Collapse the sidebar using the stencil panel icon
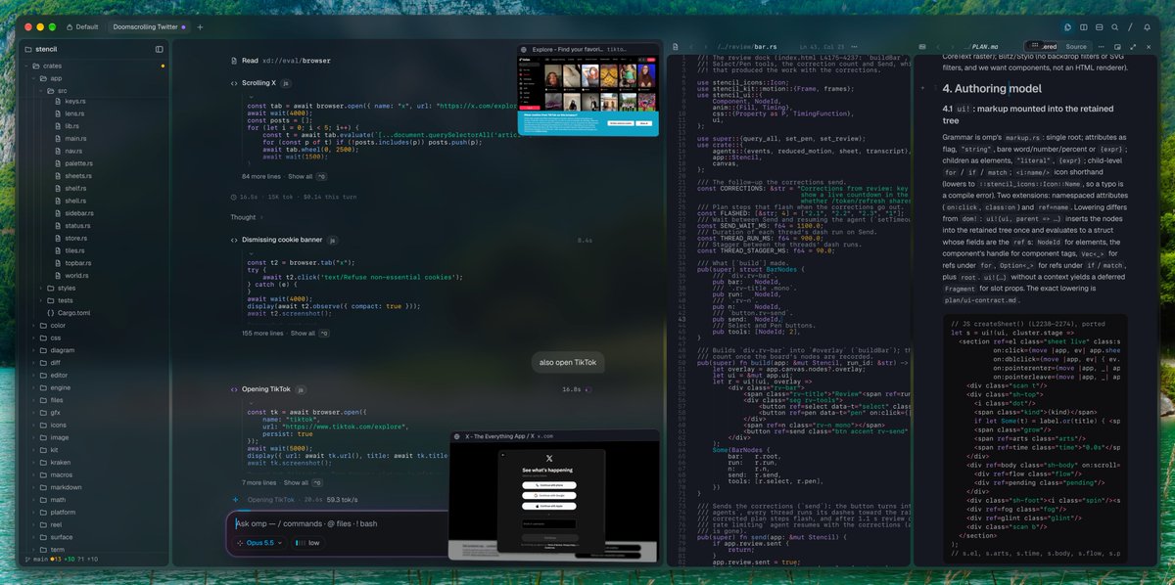The image size is (1175, 585). coord(160,49)
